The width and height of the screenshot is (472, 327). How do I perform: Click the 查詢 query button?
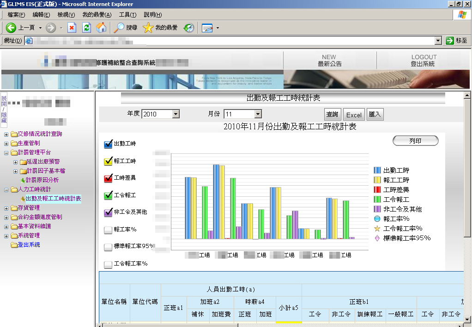tap(332, 115)
